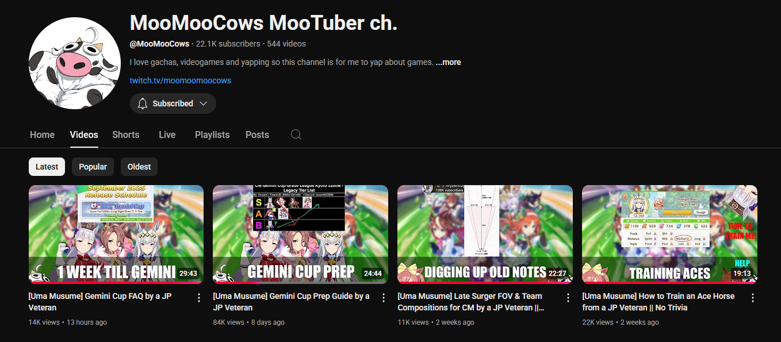
Task: Click the red progress bar under GEMINI CUP PREP
Action: pos(300,282)
